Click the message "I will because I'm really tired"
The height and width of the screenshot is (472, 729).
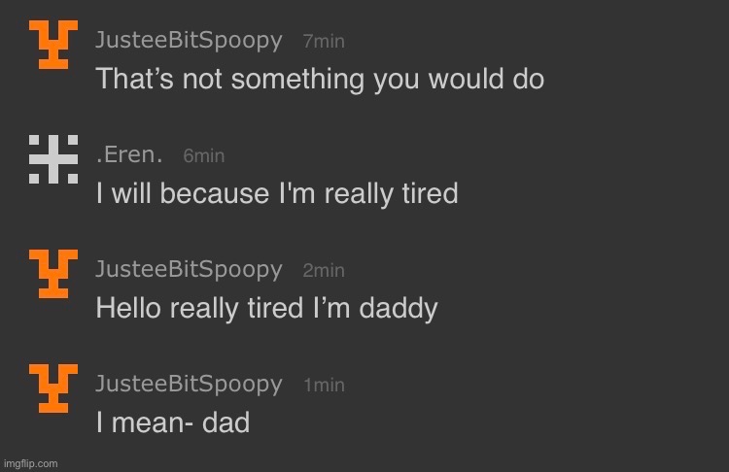[x=277, y=193]
